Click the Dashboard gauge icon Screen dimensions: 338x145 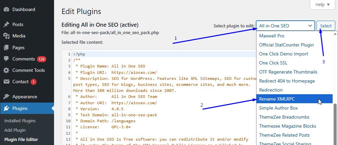click(6, 9)
